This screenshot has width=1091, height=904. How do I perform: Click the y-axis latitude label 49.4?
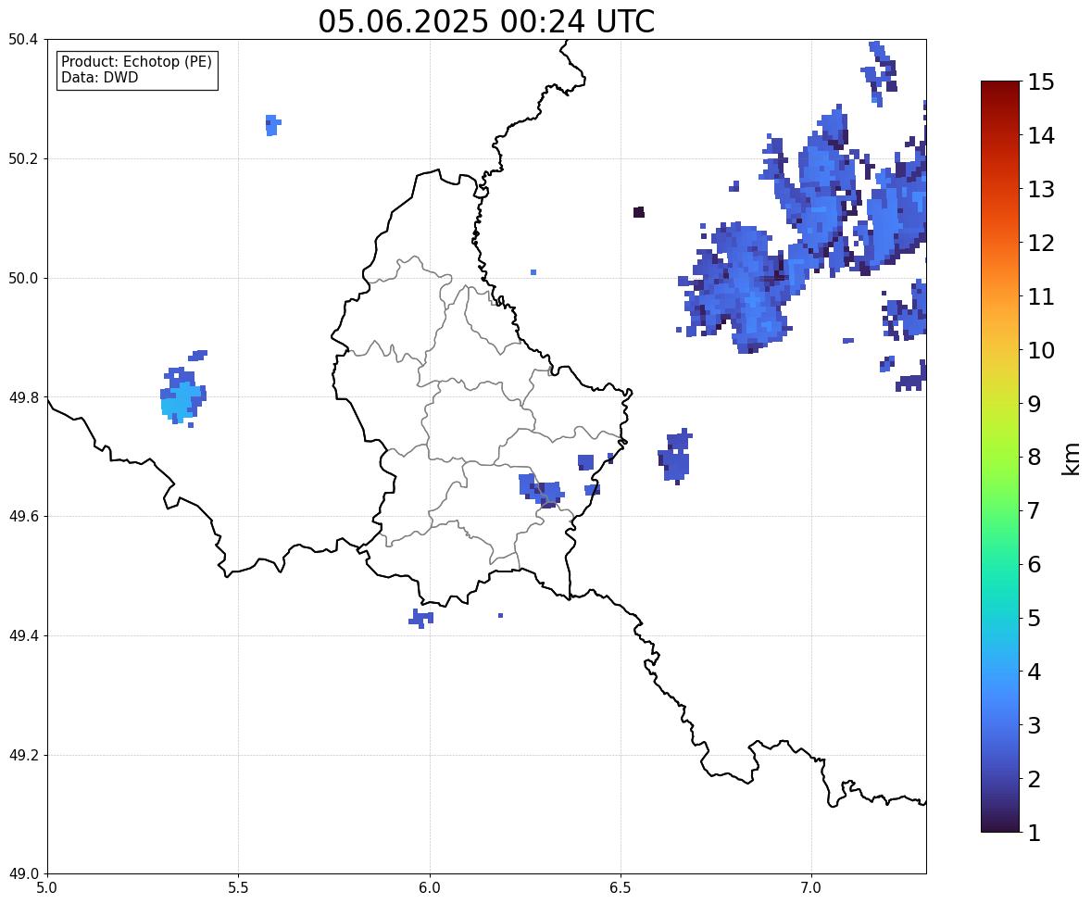coord(22,635)
